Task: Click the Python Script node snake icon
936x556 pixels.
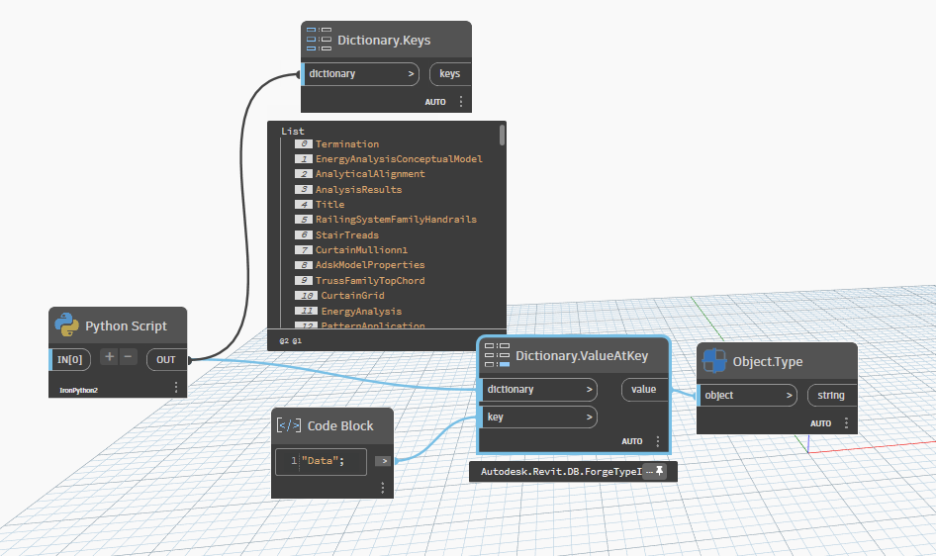Action: 66,325
